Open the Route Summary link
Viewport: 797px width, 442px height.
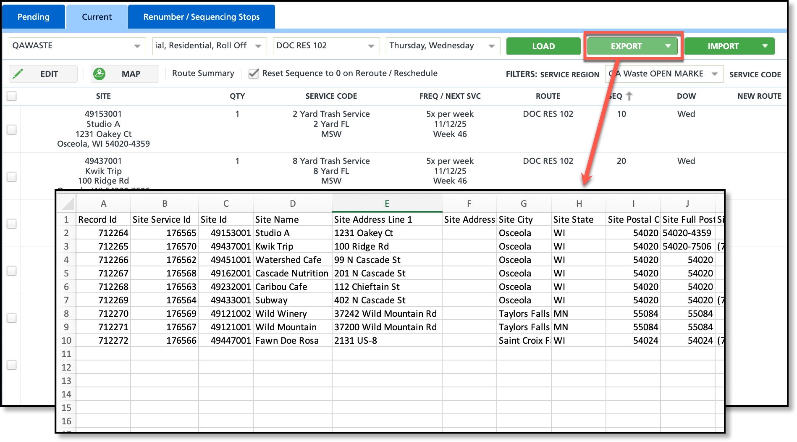203,74
